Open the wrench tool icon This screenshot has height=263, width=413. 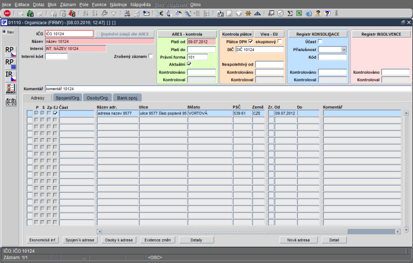tap(104, 13)
